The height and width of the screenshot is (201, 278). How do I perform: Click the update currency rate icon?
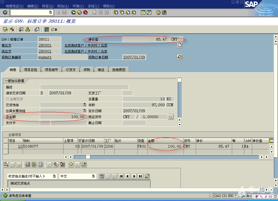point(171,117)
